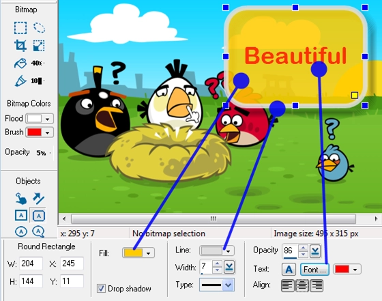
Task: Open the Line color dropdown arrow
Action: click(x=229, y=250)
